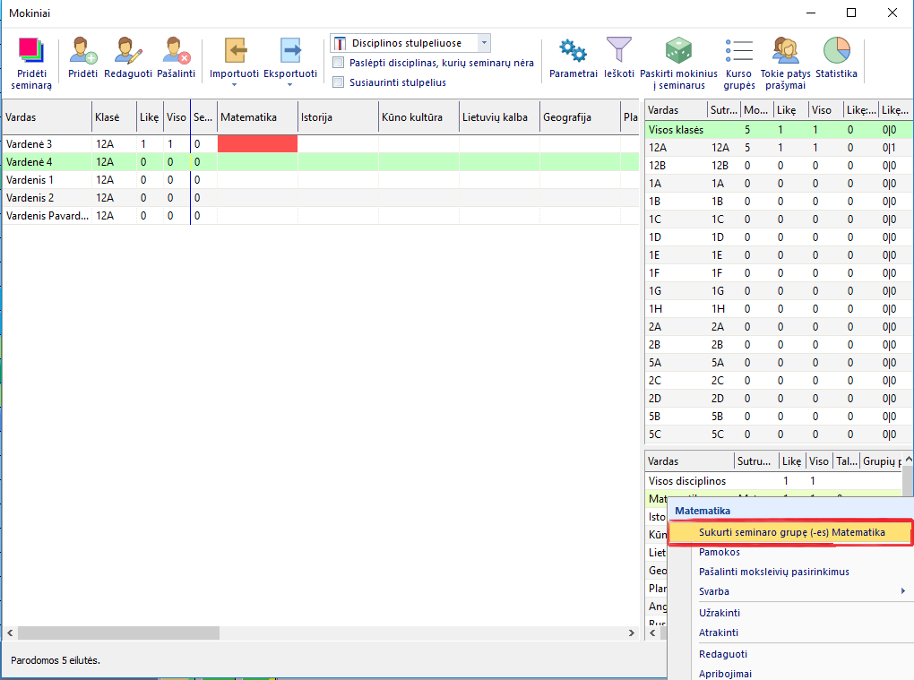This screenshot has width=914, height=680.
Task: Remove student with Pašalinti icon
Action: [x=176, y=51]
